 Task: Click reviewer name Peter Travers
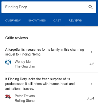25,96
